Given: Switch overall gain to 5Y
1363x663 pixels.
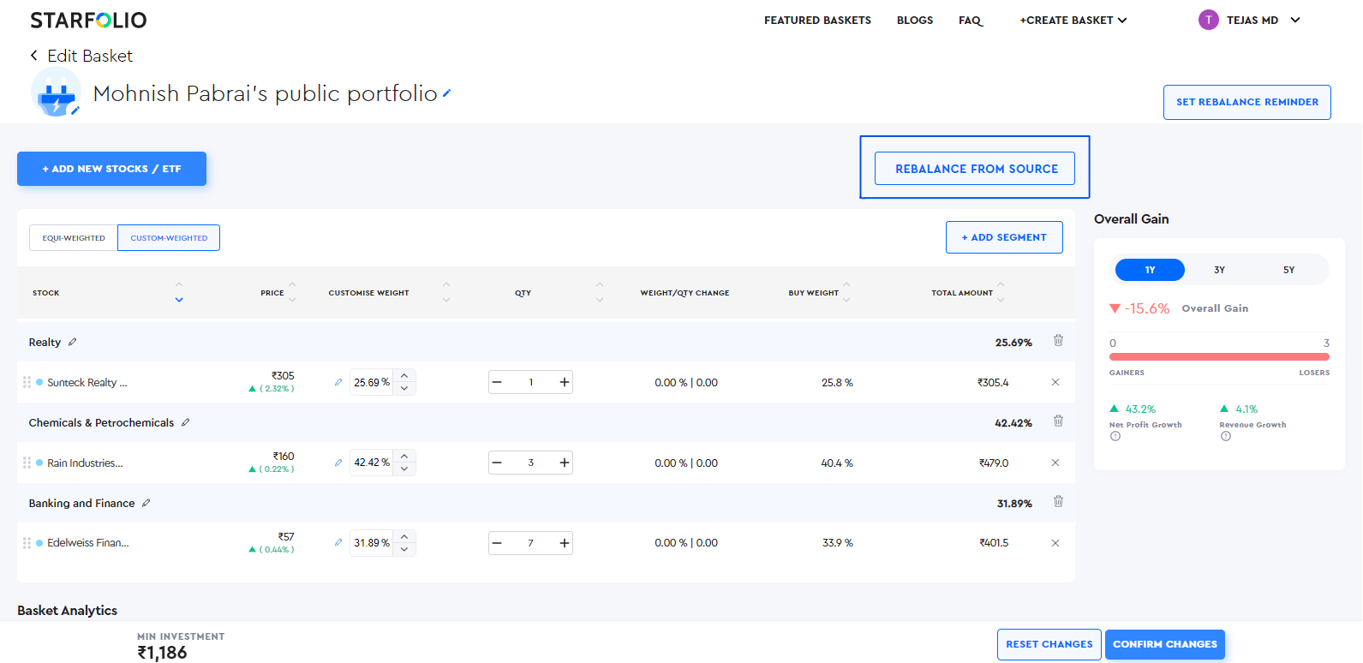Looking at the screenshot, I should click(x=1288, y=270).
